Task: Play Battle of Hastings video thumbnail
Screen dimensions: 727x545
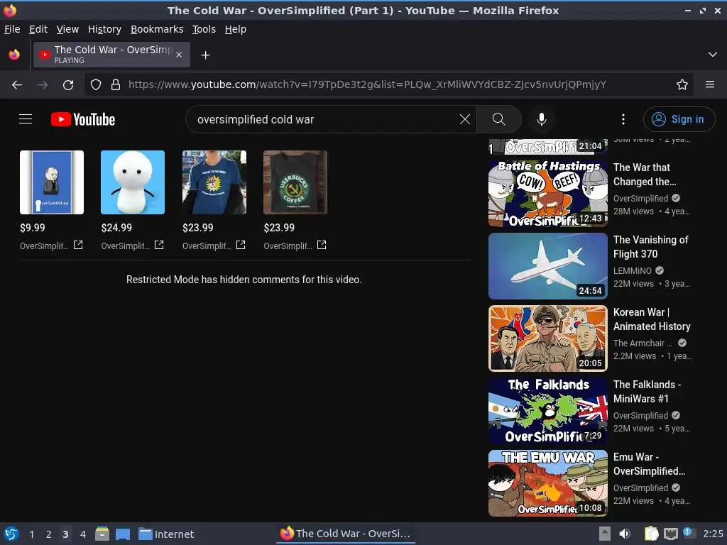Action: [x=548, y=194]
